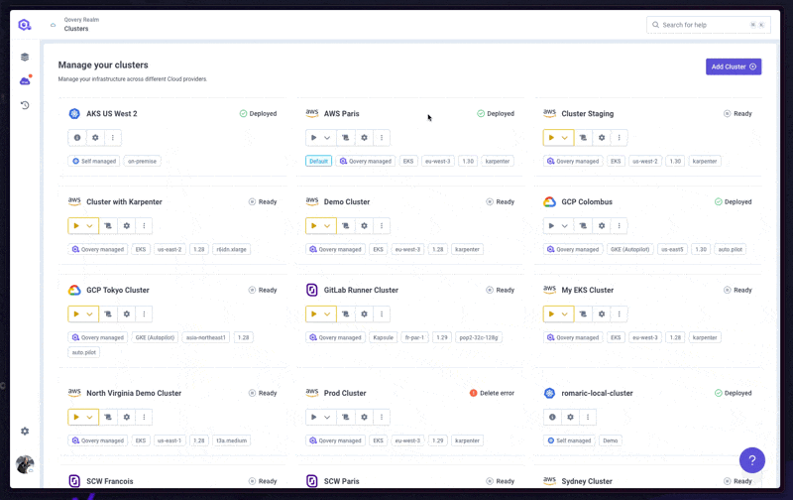793x500 pixels.
Task: Click the Self managed tag on AKS US West 2
Action: pyautogui.click(x=94, y=161)
